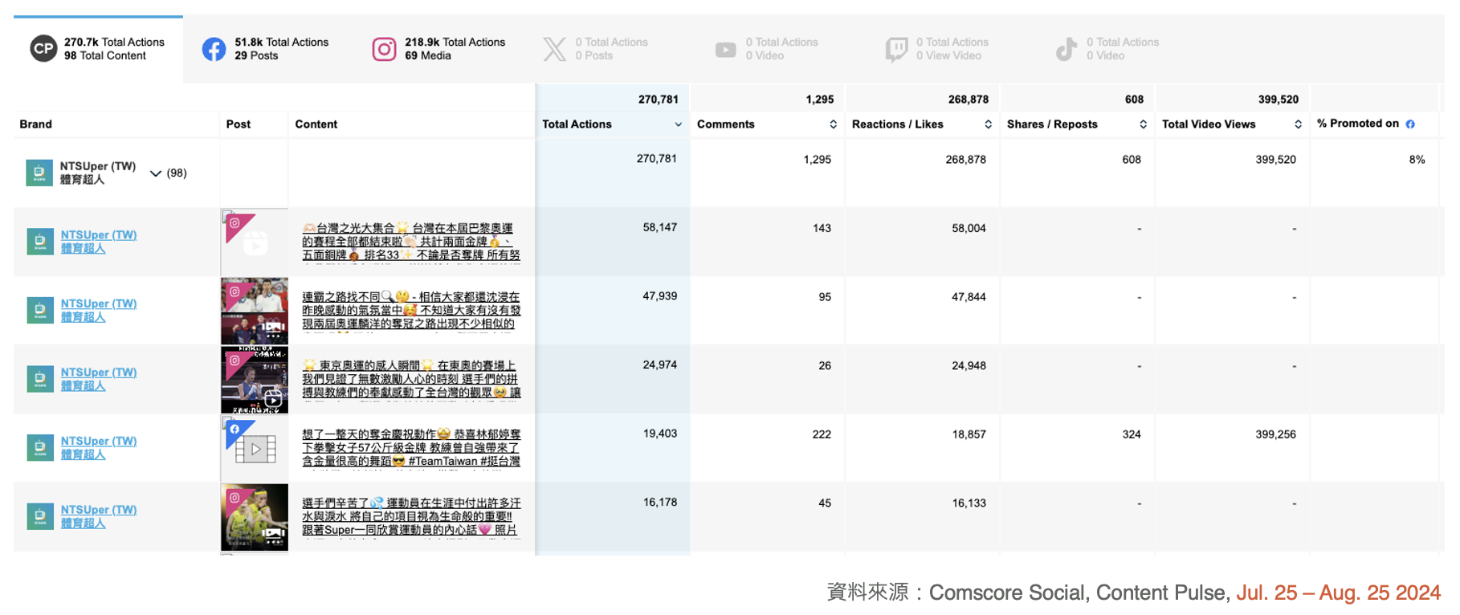
Task: Sort using the Total Video Views arrows
Action: [1298, 124]
